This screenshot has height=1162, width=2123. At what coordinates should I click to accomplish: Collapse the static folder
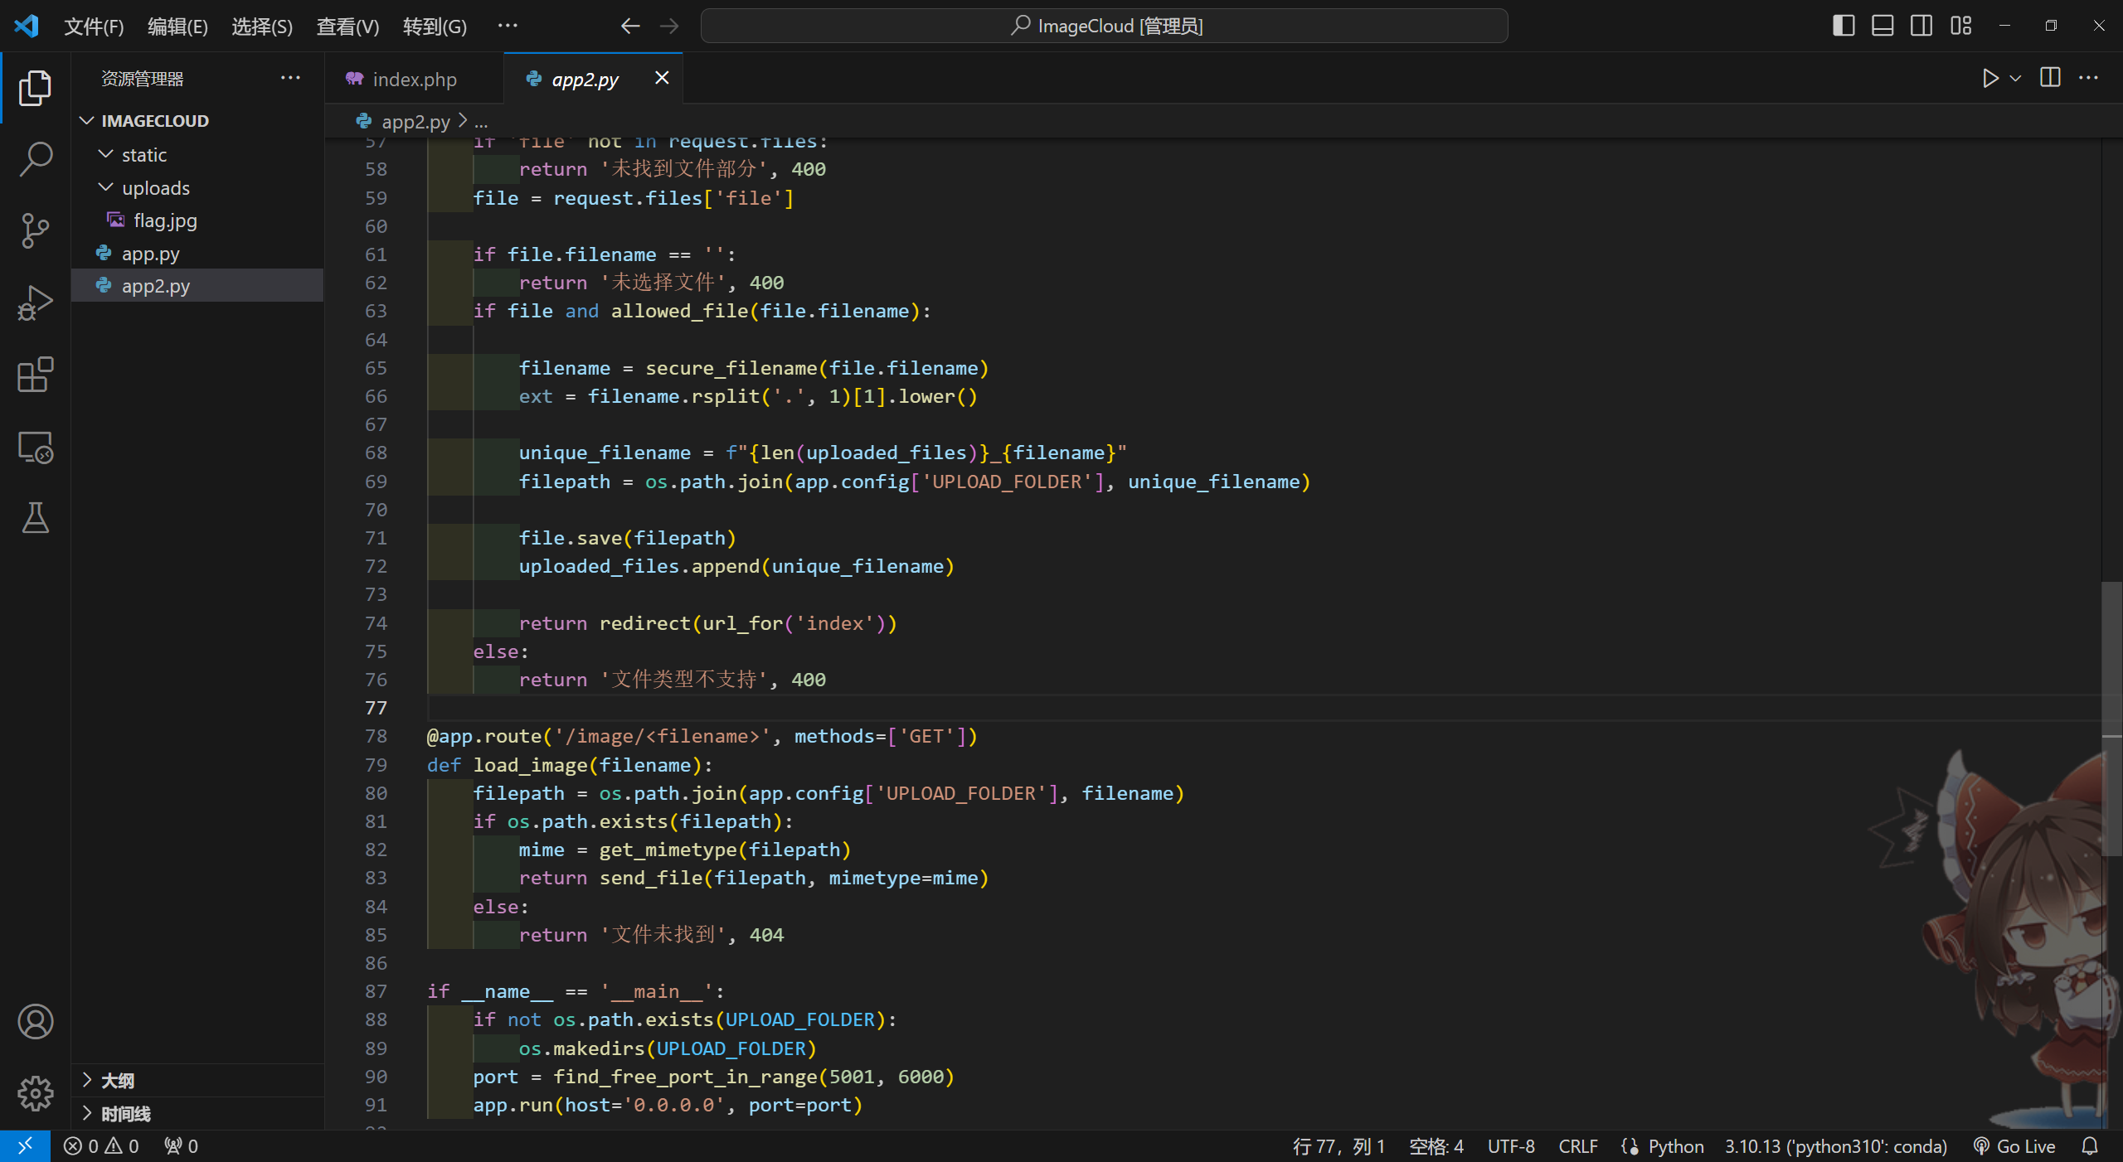[105, 155]
